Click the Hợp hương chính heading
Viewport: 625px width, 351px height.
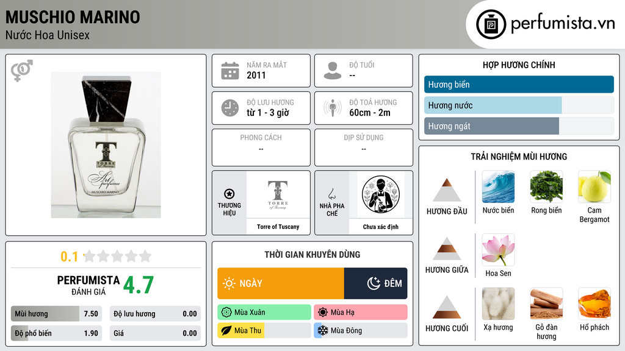coord(519,65)
